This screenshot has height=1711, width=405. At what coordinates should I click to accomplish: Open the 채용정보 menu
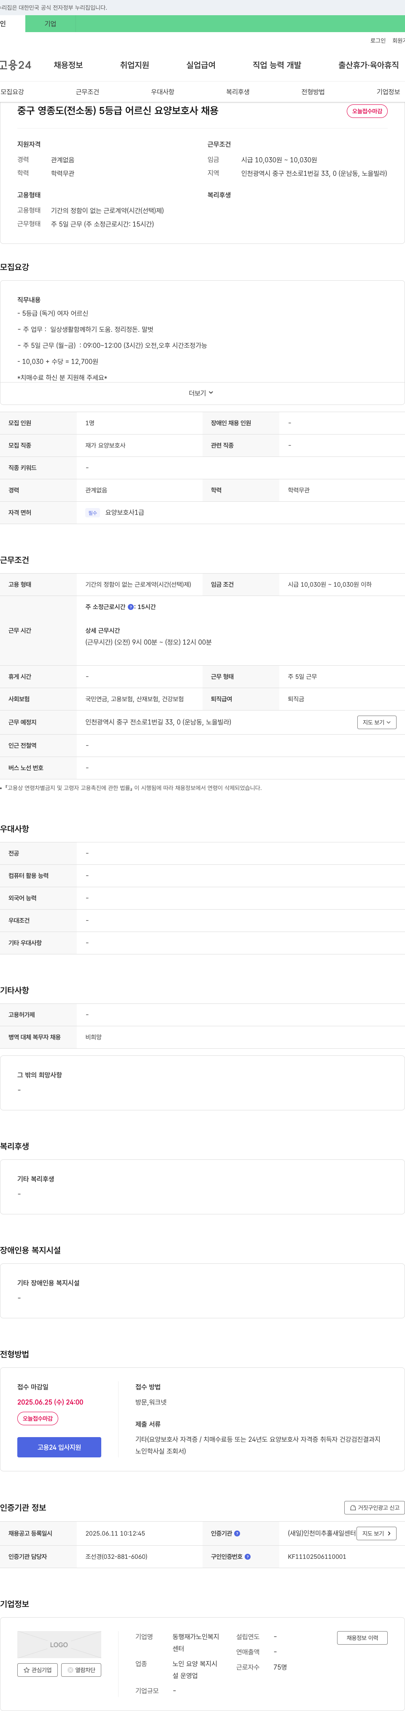click(x=68, y=65)
